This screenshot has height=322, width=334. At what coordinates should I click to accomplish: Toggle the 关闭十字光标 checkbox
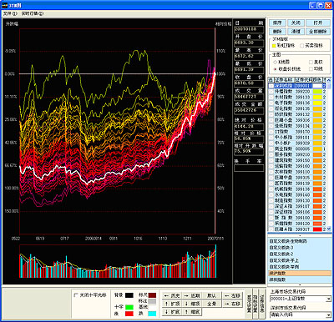coord(76,294)
